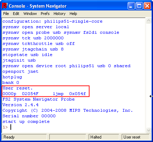This screenshot has height=142, width=153.
Task: Open the Window menu
Action: pos(30,14)
